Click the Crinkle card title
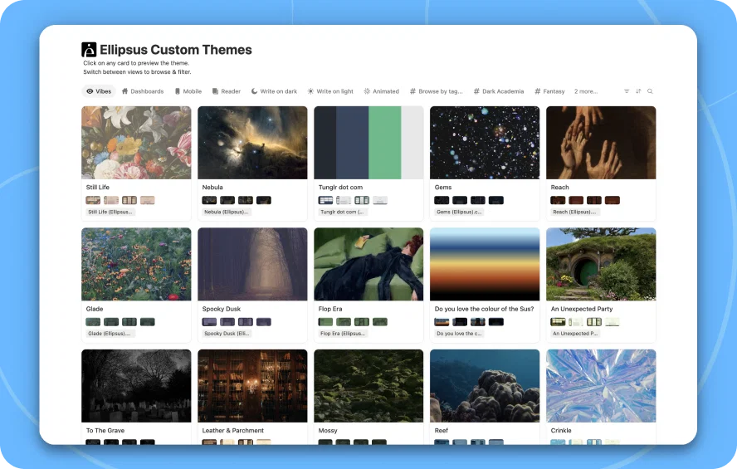Viewport: 737px width, 469px height. [561, 431]
